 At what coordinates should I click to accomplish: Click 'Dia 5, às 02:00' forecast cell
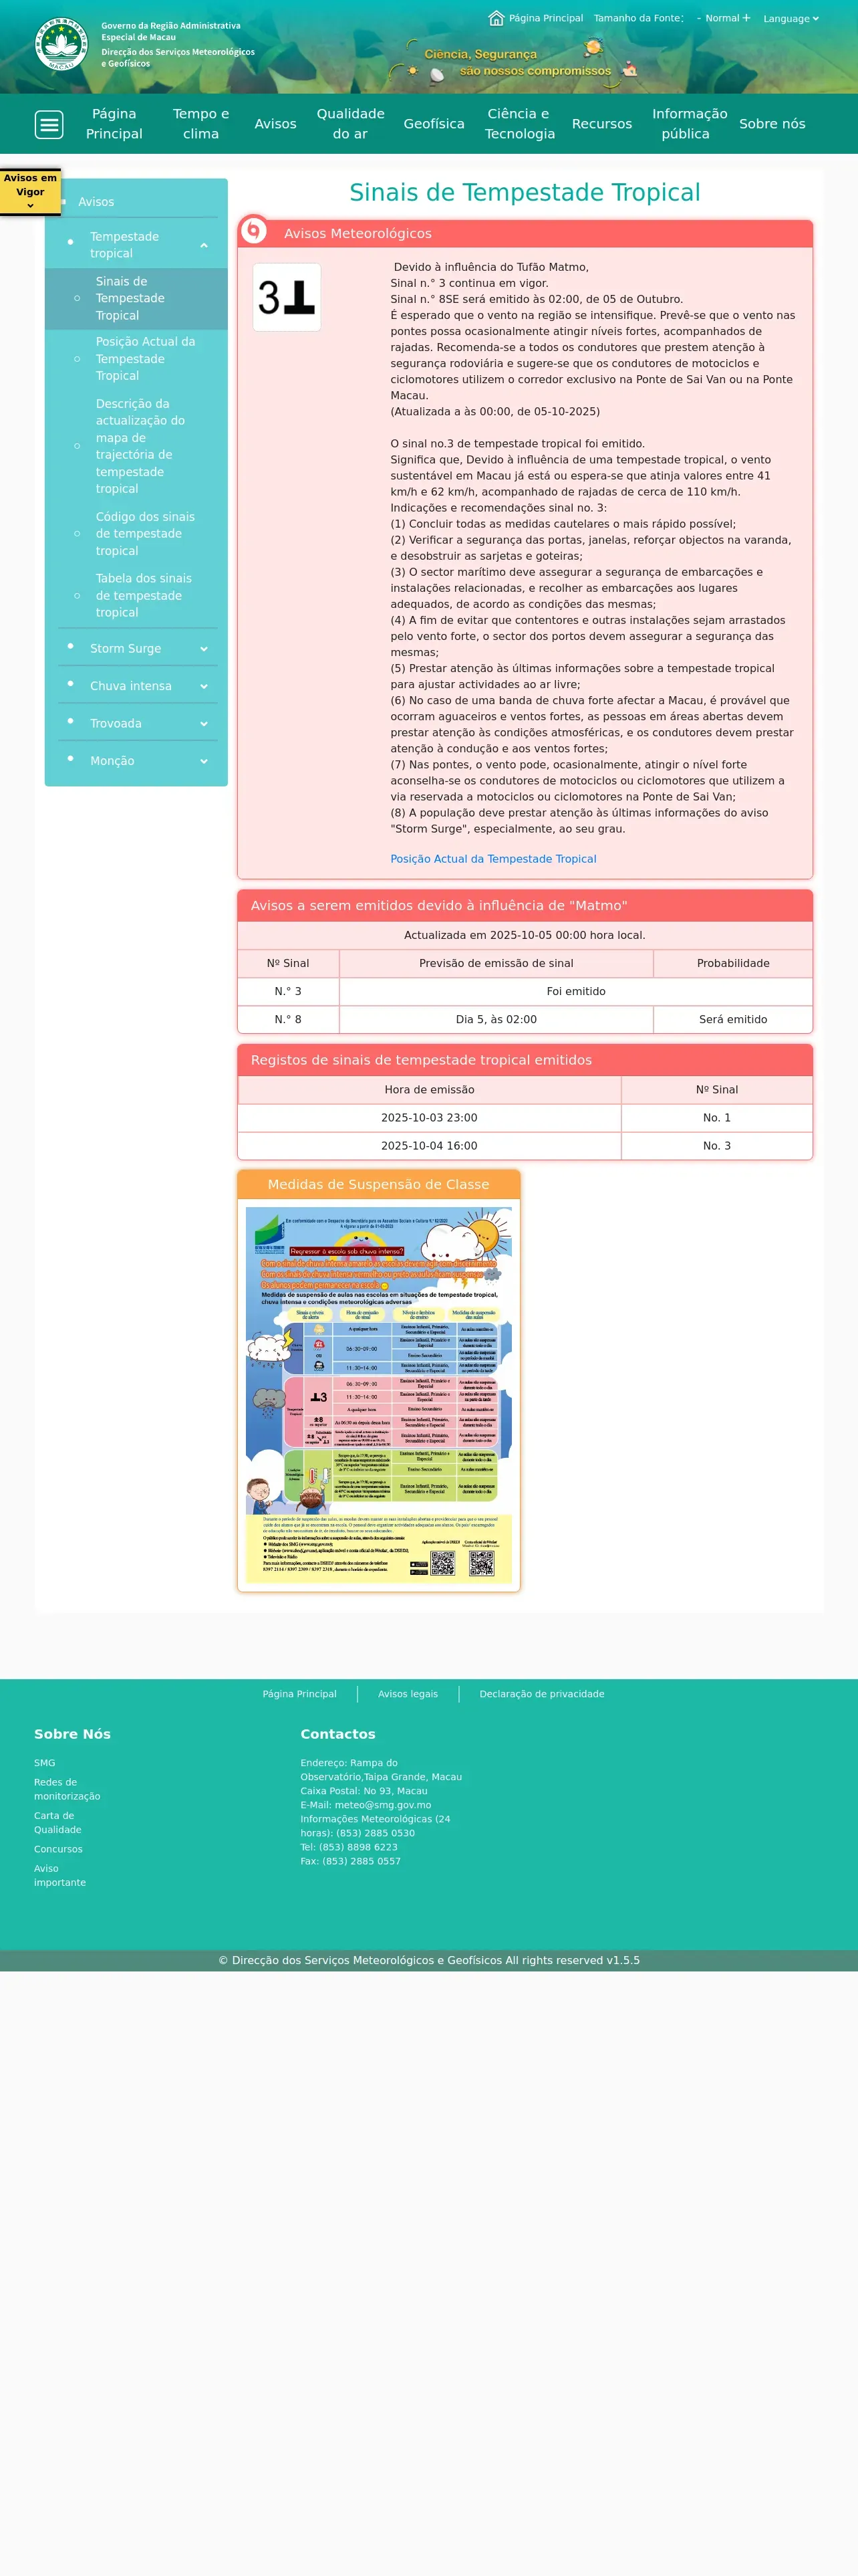tap(496, 1019)
